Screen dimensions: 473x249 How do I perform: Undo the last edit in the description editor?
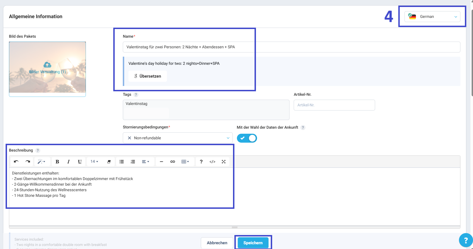point(16,162)
